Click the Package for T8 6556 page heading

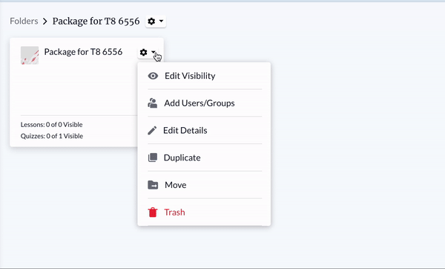96,21
